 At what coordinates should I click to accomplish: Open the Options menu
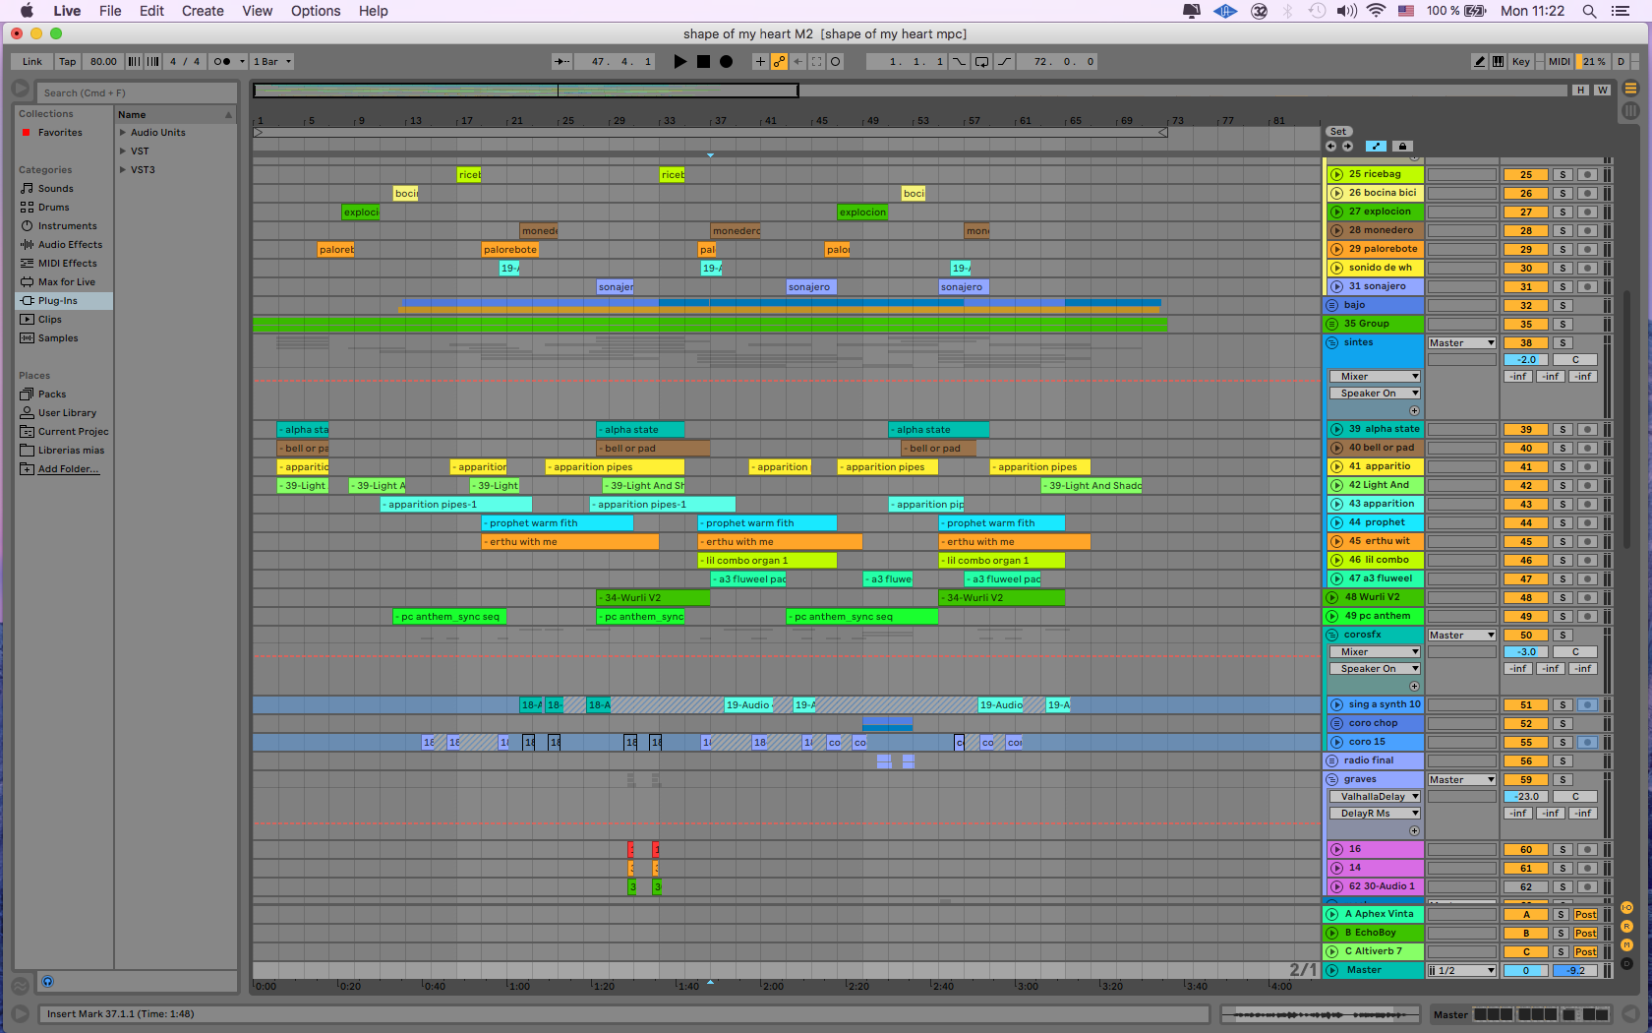(x=316, y=11)
